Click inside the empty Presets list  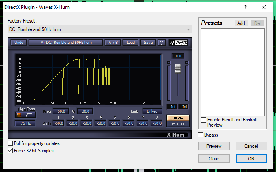point(233,72)
